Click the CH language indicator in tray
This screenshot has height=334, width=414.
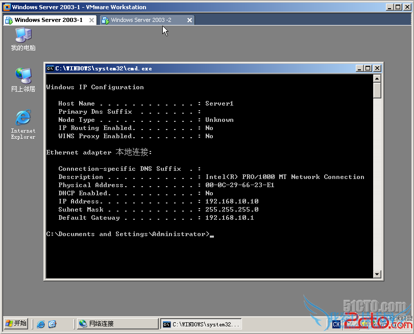pos(336,324)
